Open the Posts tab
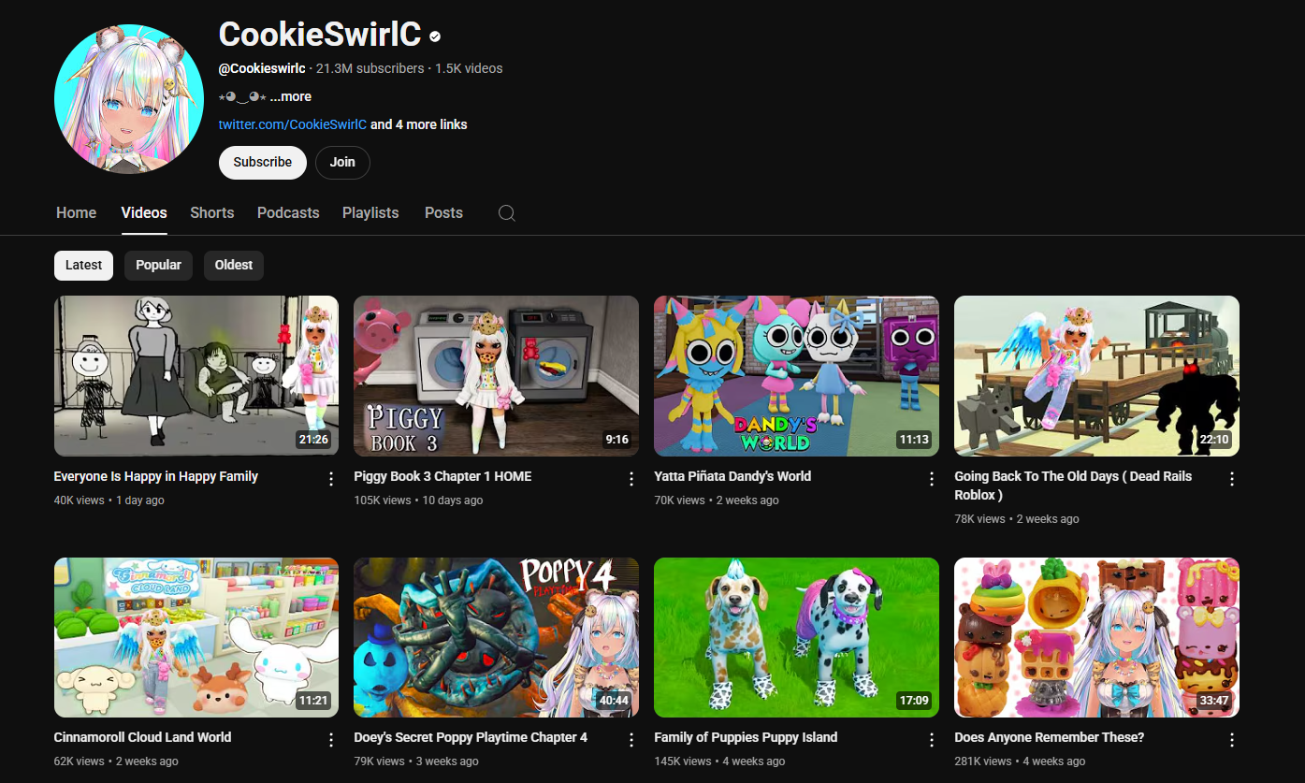The width and height of the screenshot is (1305, 783). pyautogui.click(x=443, y=213)
